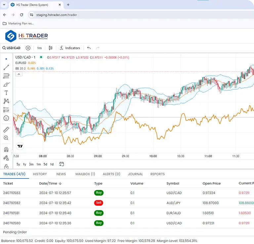Pick the emoji icons tool
The width and height of the screenshot is (254, 244).
(6, 118)
